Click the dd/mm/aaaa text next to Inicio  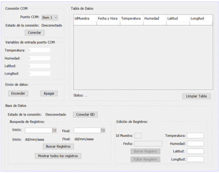[35, 139]
